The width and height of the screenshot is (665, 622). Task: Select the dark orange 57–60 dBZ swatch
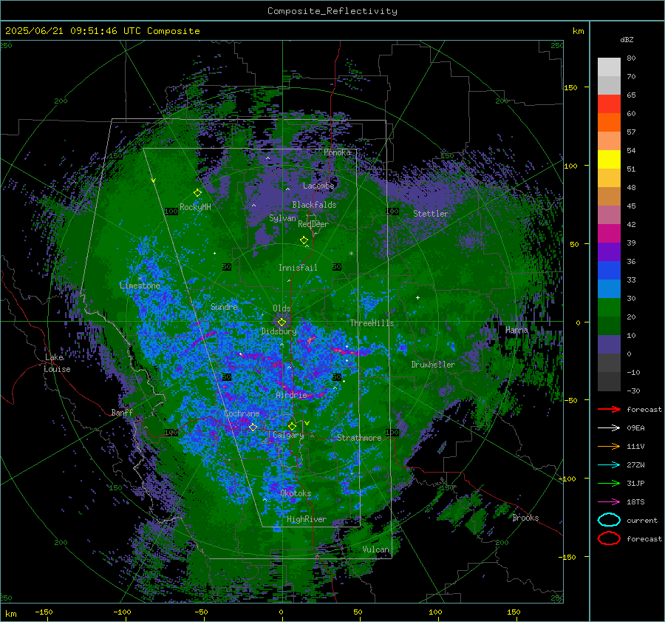609,123
